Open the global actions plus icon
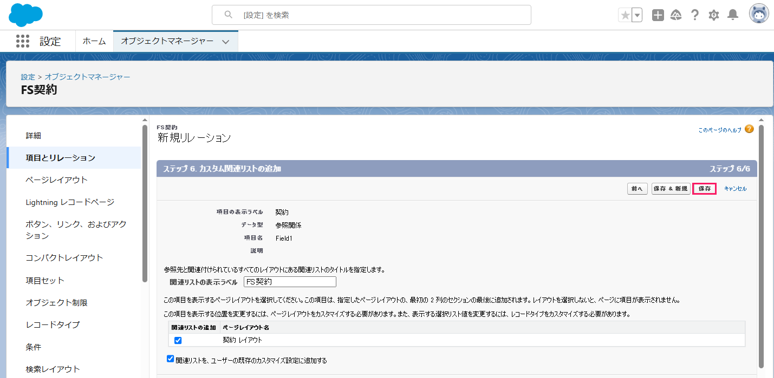Image resolution: width=774 pixels, height=378 pixels. tap(658, 15)
